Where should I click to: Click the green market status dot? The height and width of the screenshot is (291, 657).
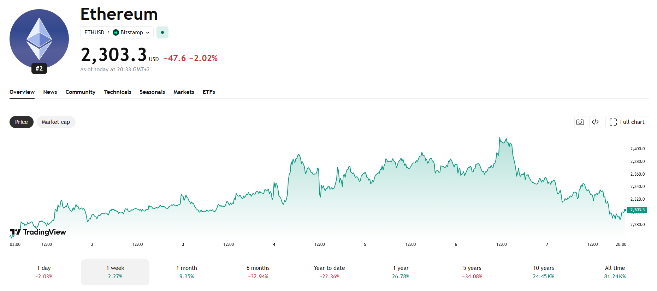(162, 32)
